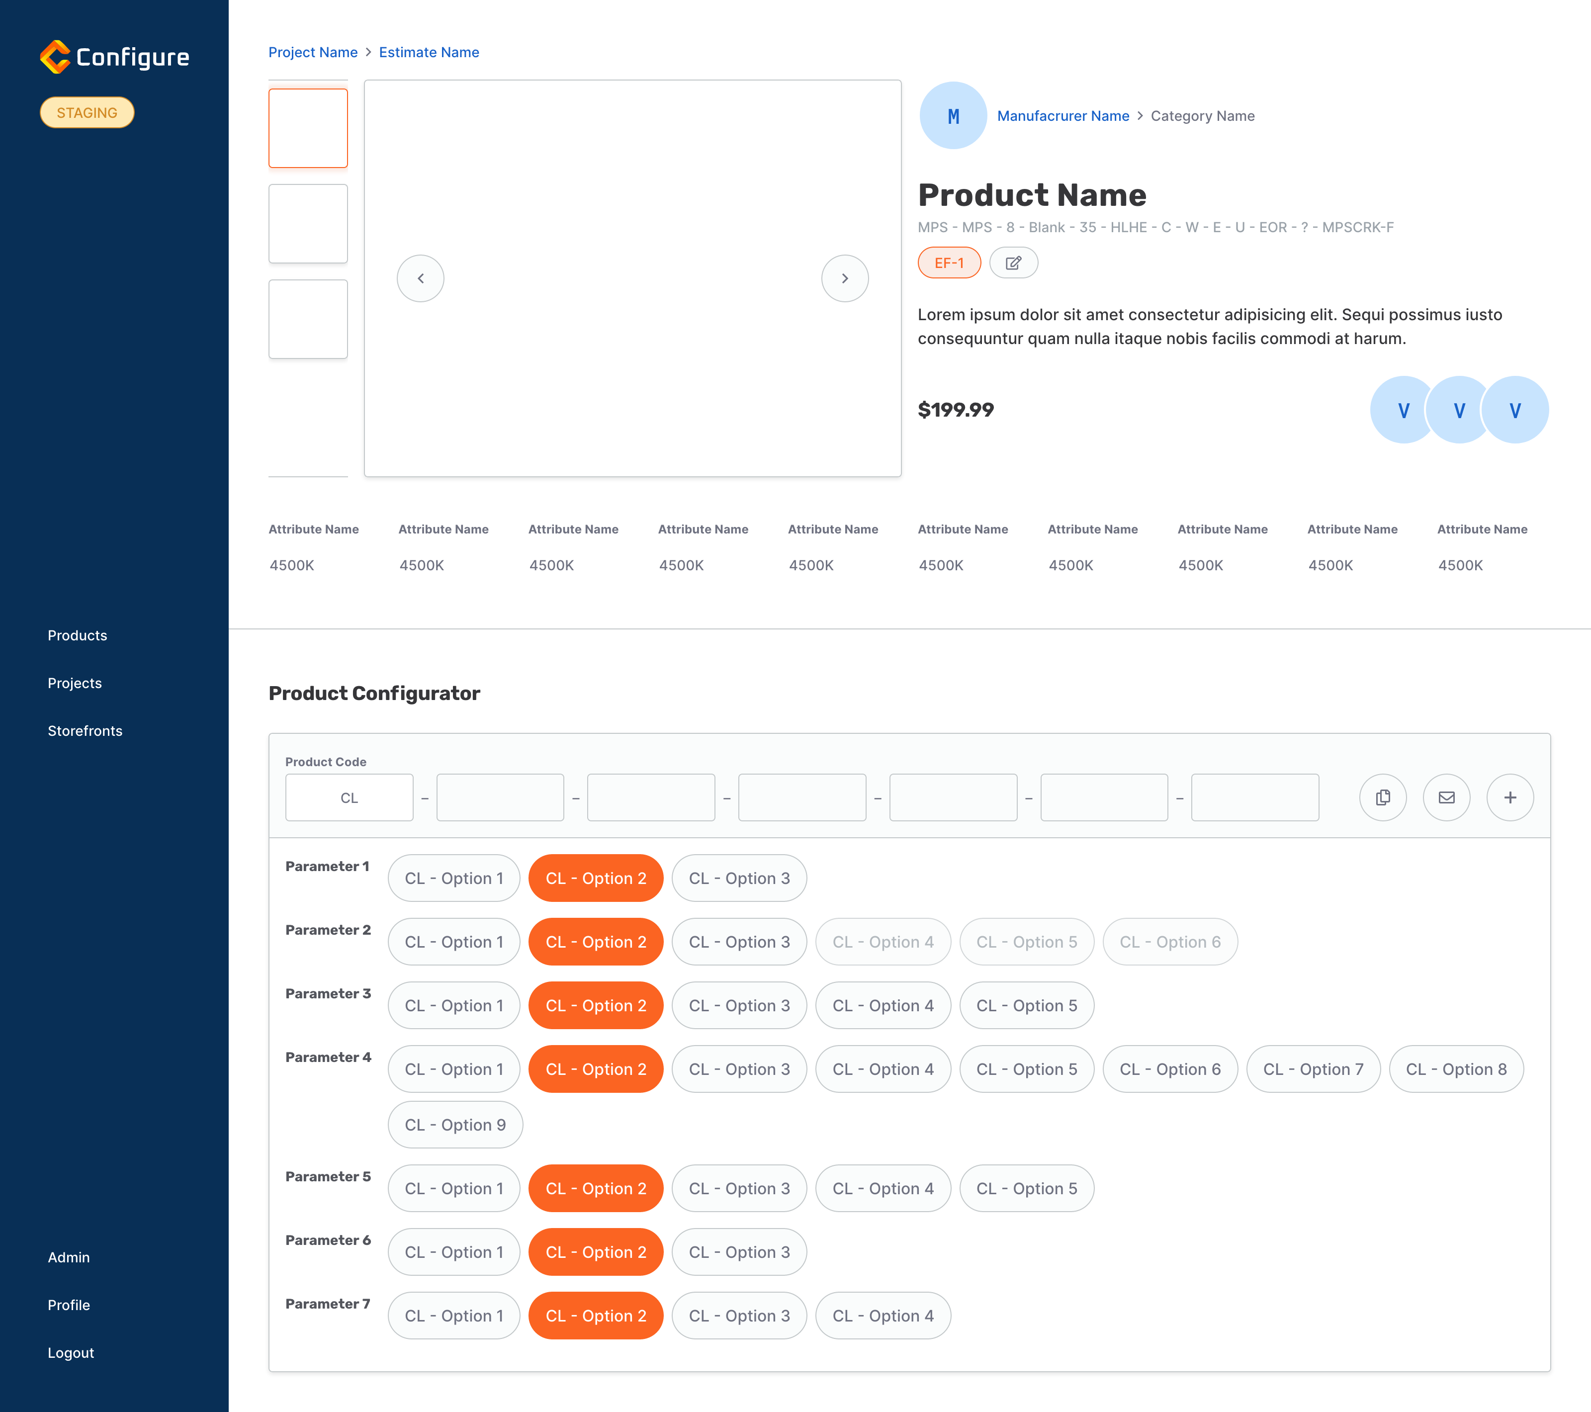Select Parameter 4 CL - Option 9

click(455, 1125)
